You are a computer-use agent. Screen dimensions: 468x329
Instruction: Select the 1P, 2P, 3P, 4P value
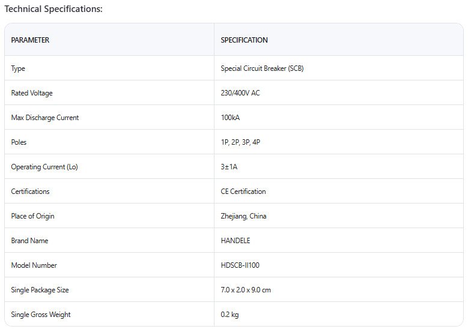(240, 142)
